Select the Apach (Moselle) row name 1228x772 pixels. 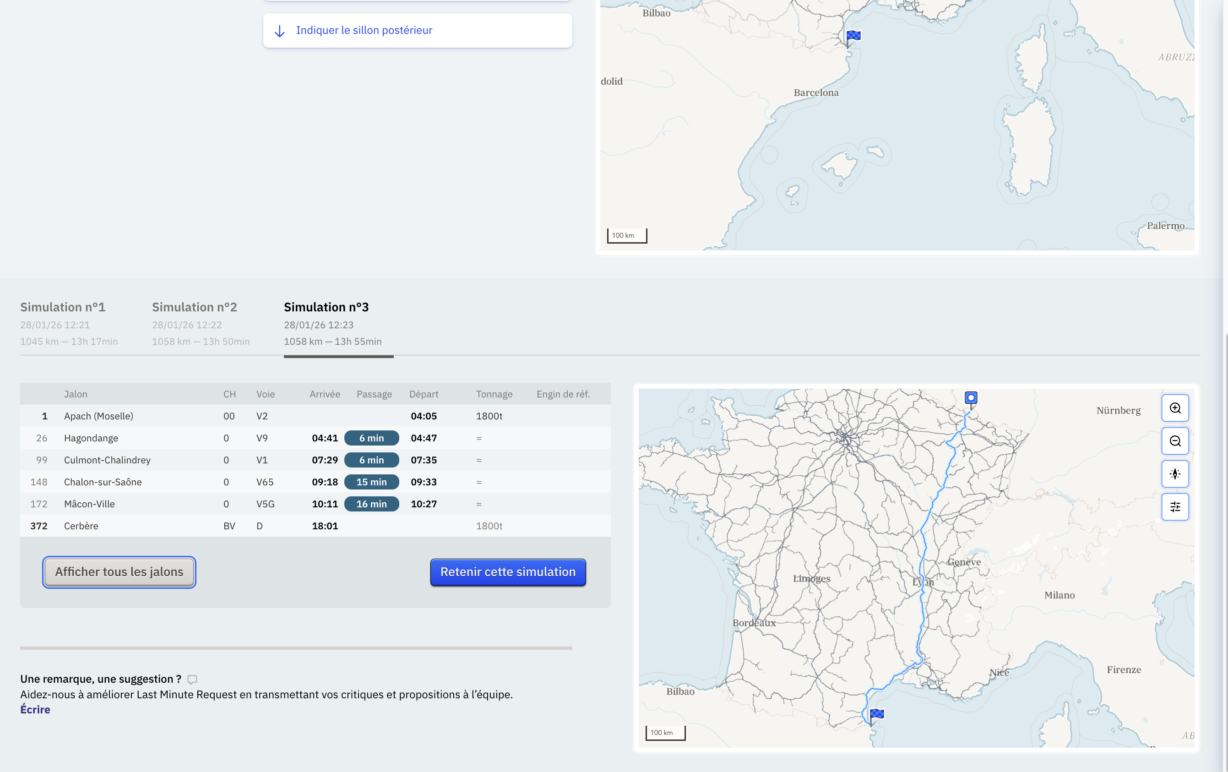[x=98, y=416]
